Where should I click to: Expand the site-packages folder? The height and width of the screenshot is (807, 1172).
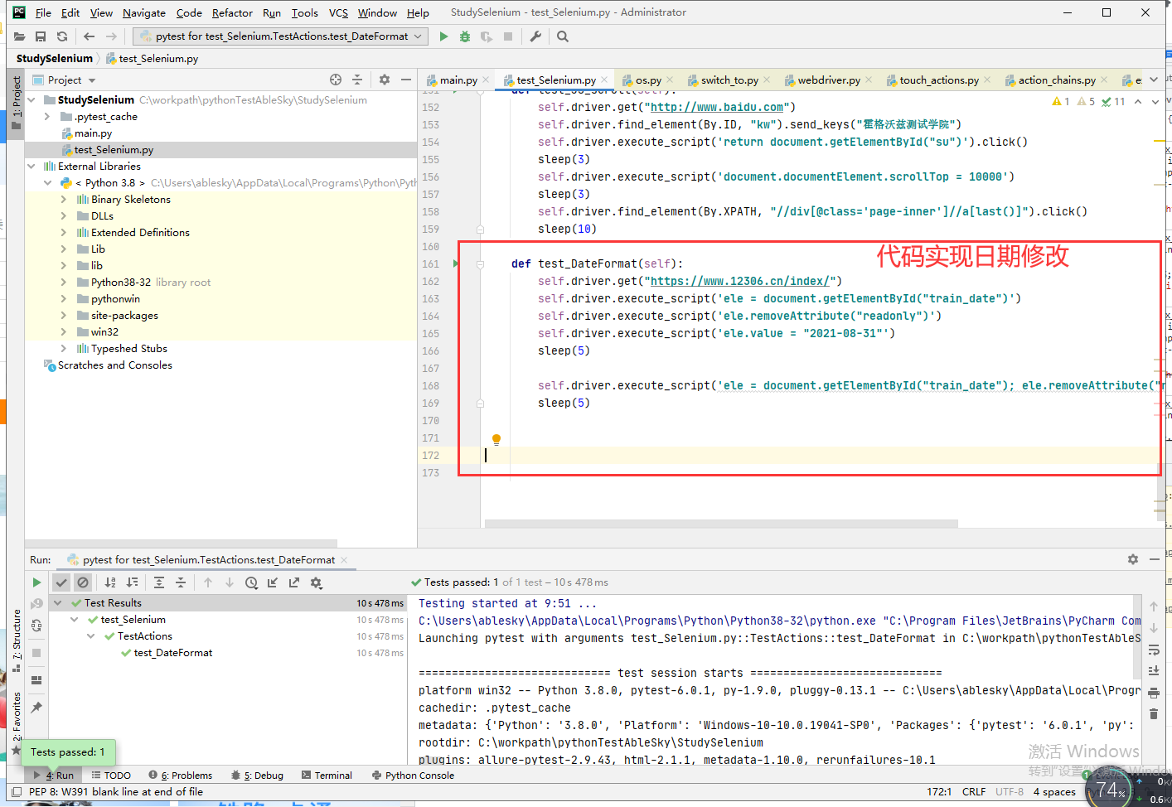[x=64, y=315]
